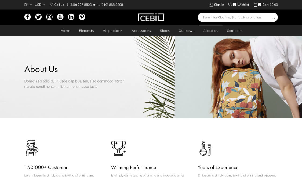Expand the USD currency dropdown
Screen dimensions: 302x177
click(x=40, y=5)
